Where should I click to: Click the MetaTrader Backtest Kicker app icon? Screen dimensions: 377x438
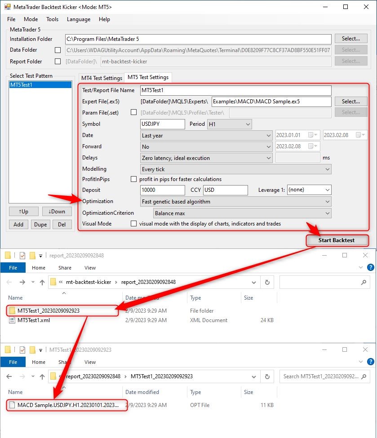tap(8, 7)
